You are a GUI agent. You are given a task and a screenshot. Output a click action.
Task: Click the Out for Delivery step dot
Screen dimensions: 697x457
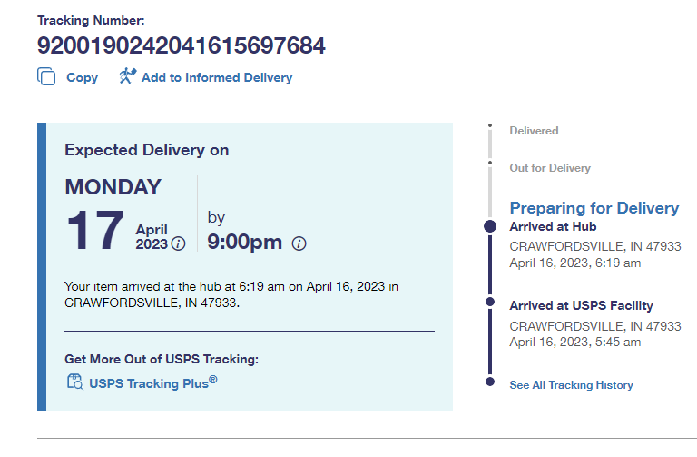click(489, 164)
